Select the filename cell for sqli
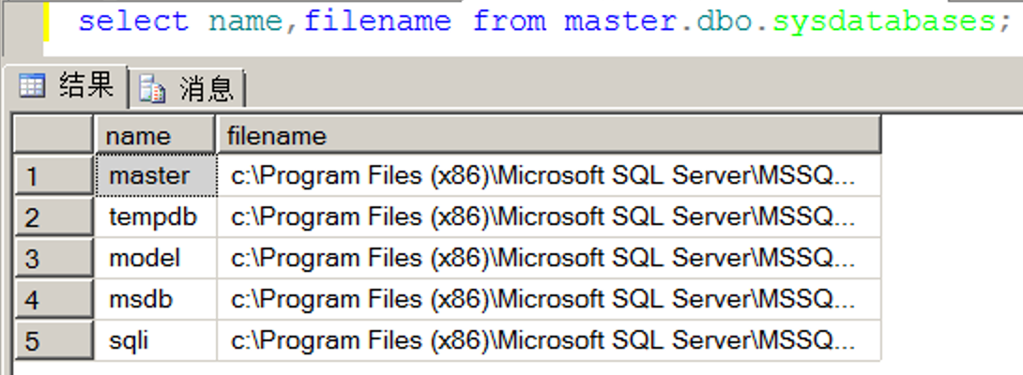1023x375 pixels. (548, 340)
